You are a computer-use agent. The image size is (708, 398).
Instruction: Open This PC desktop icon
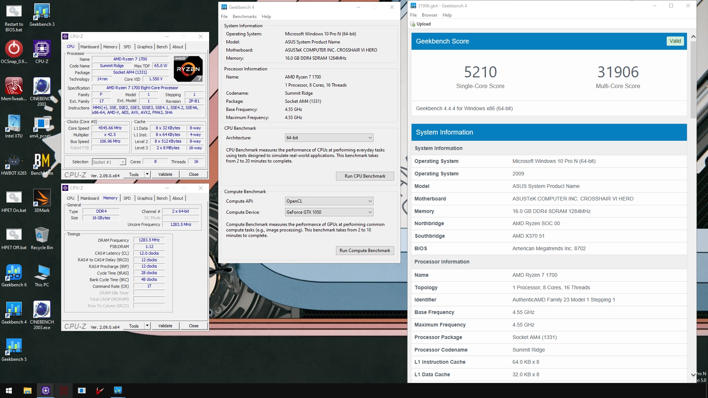click(42, 275)
